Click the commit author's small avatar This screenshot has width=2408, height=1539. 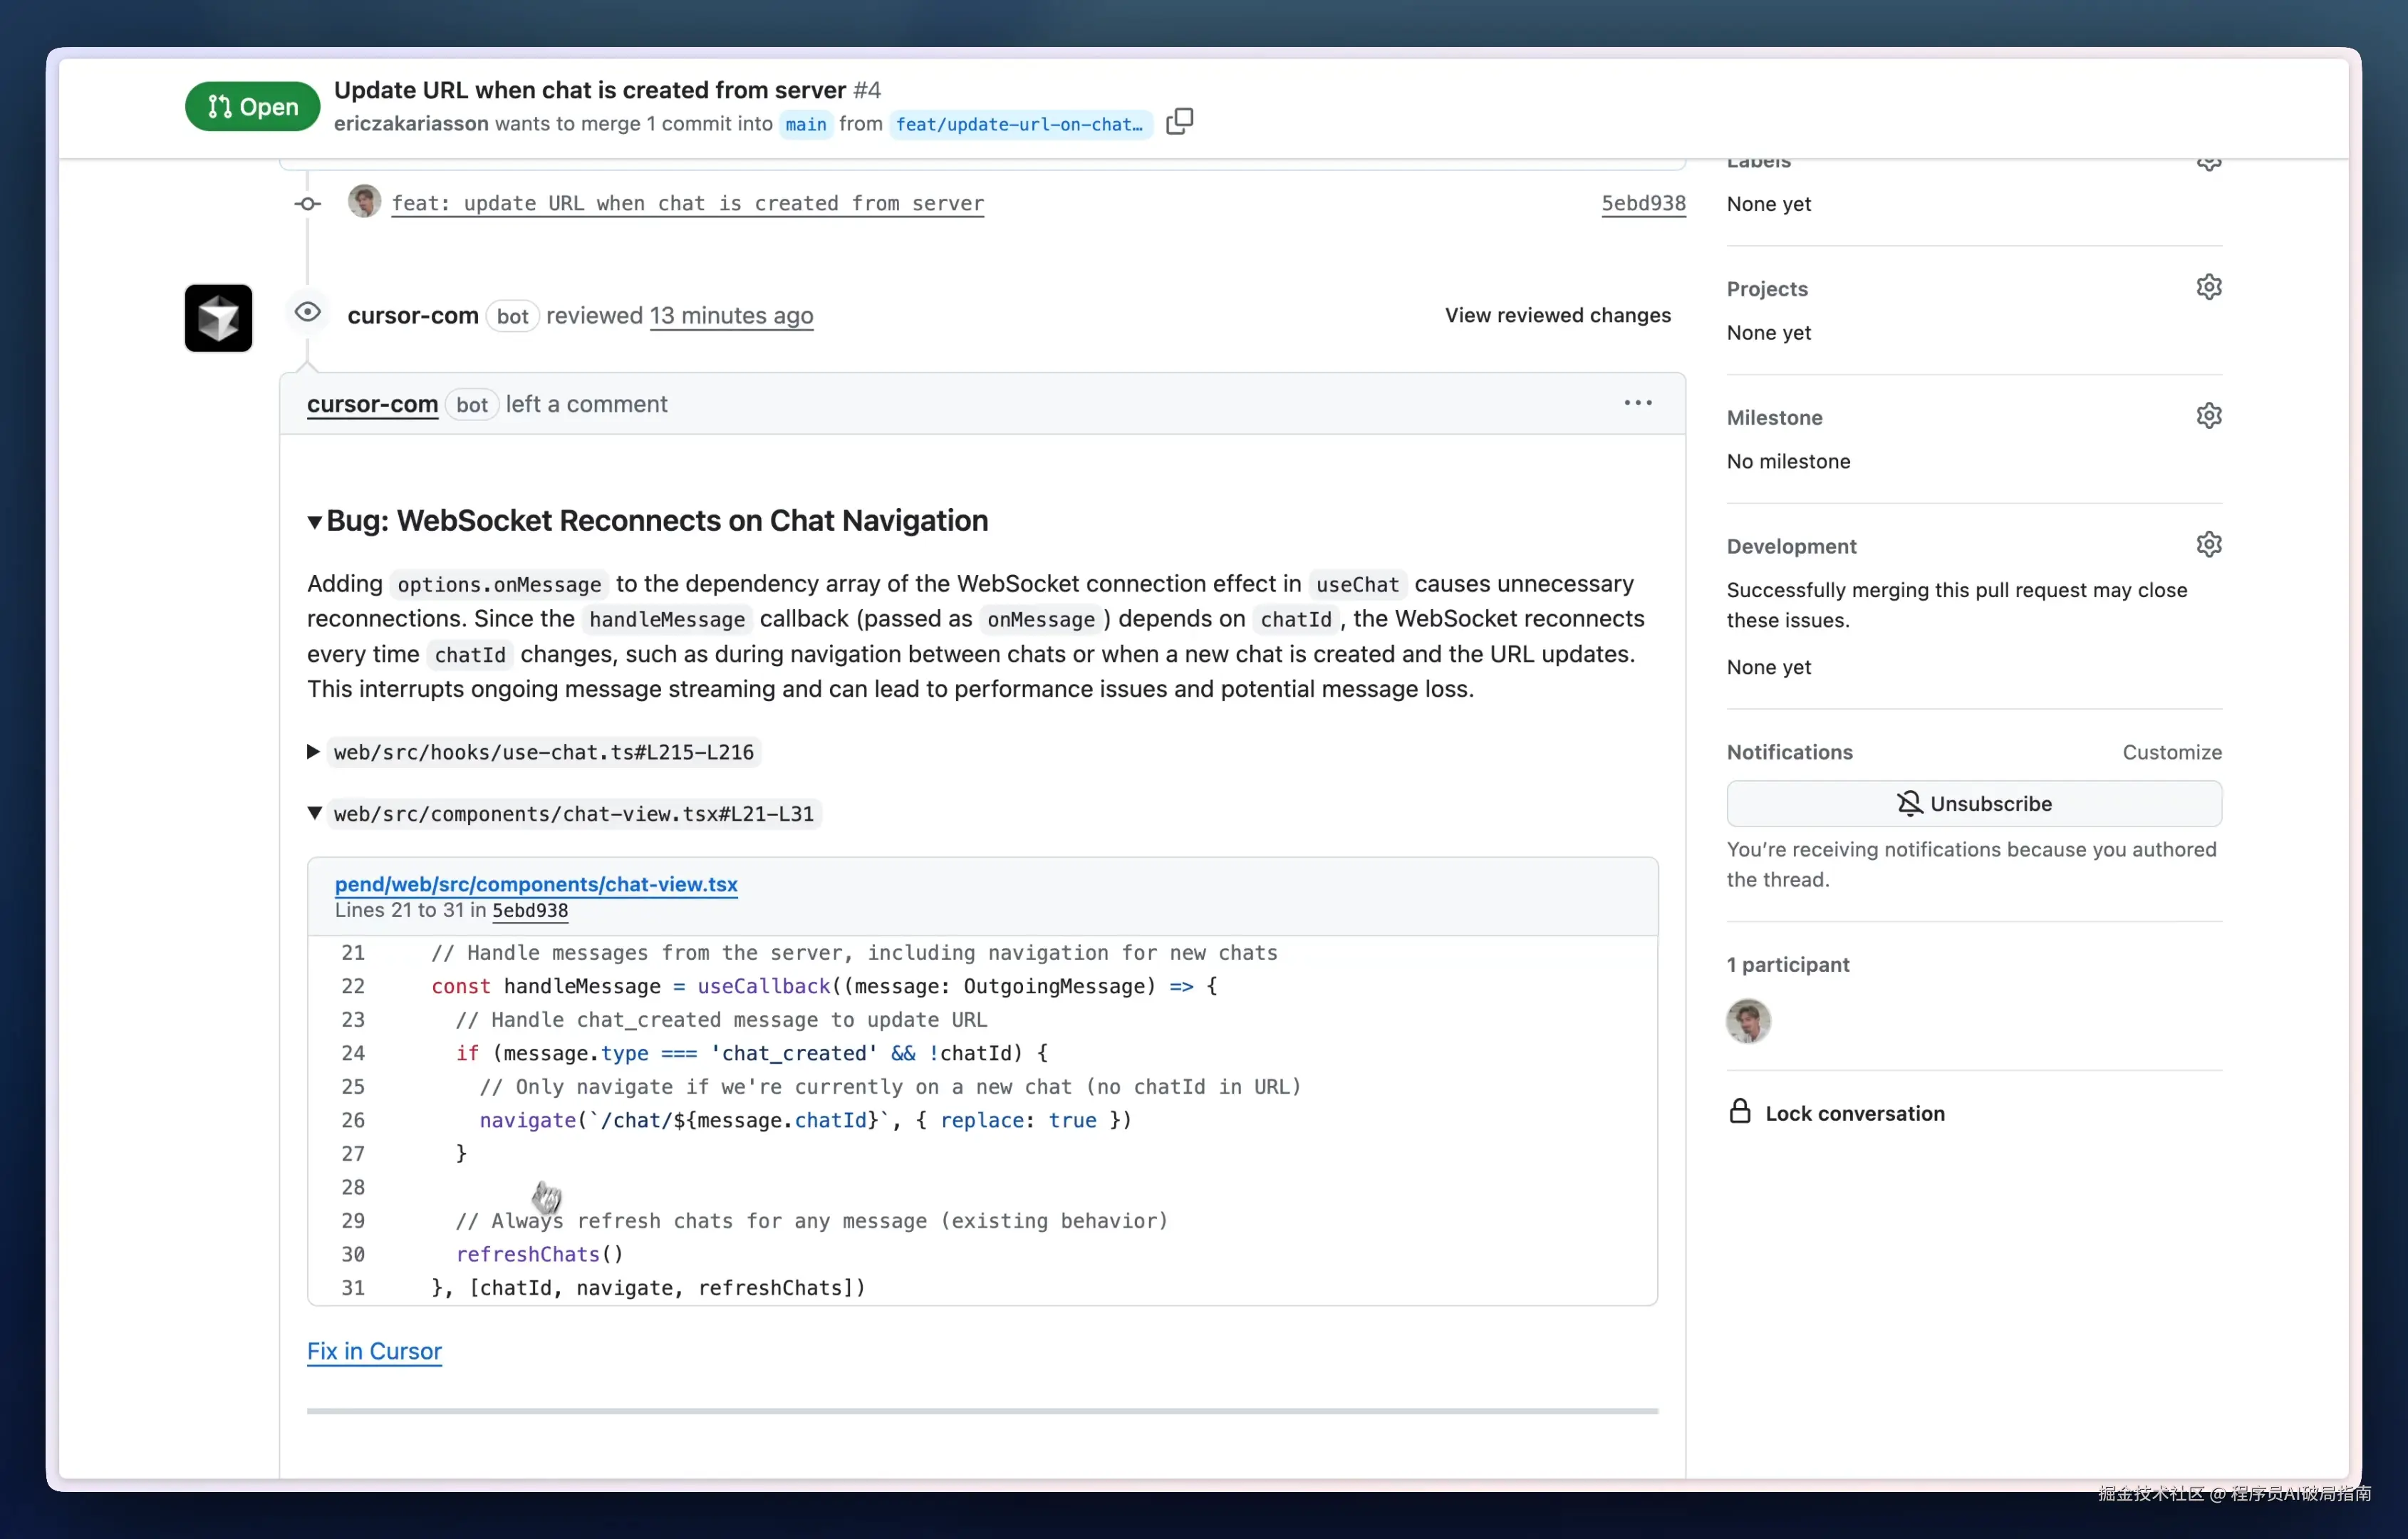coord(364,202)
